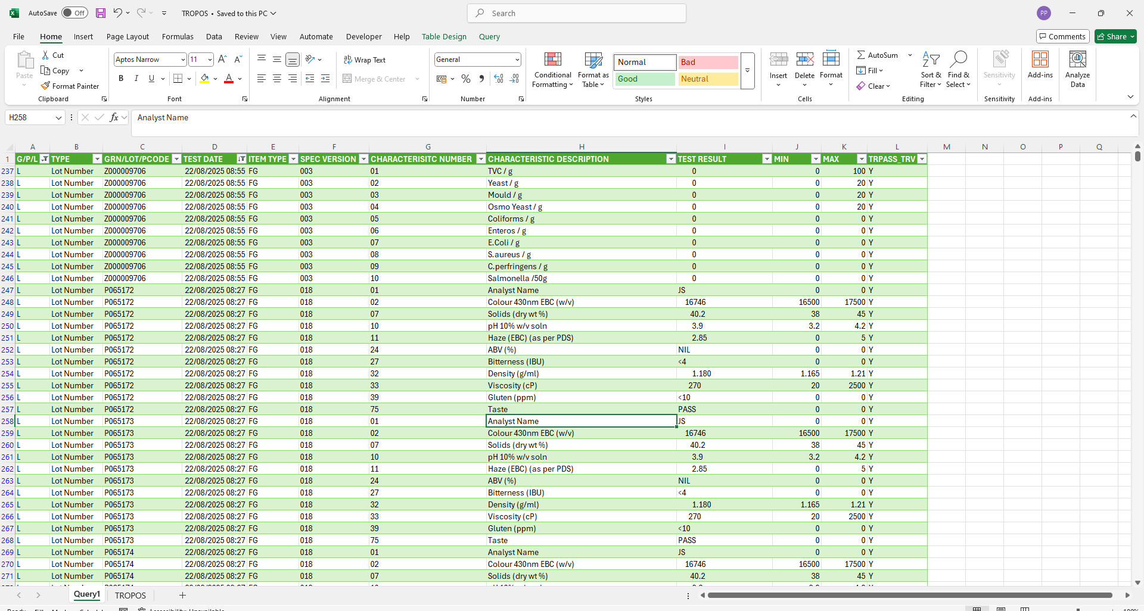Open Conditional Formatting menu
Viewport: 1144px width, 611px height.
553,70
